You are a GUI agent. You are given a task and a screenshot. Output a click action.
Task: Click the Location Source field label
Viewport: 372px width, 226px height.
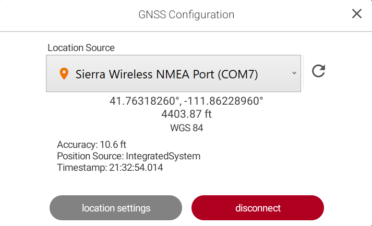tap(81, 47)
